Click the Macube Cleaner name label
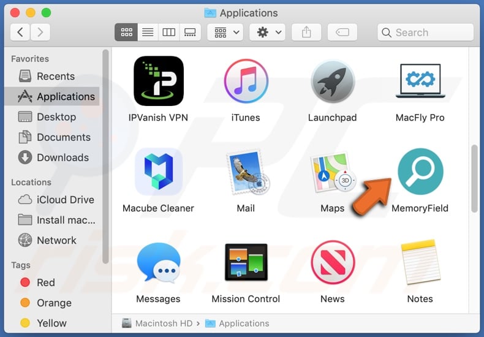 click(x=158, y=208)
